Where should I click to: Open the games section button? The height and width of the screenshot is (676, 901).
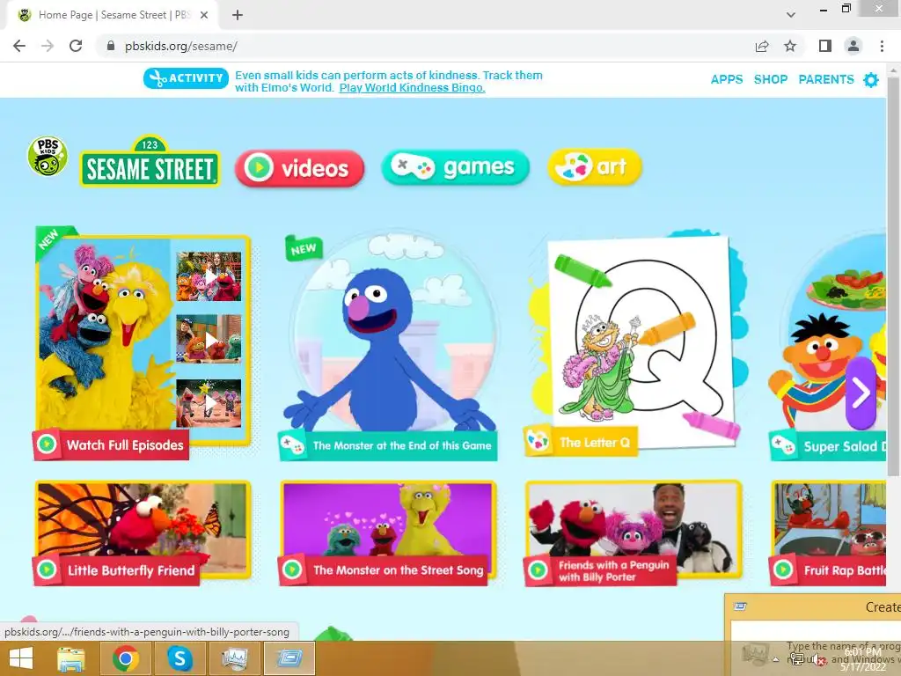(455, 167)
